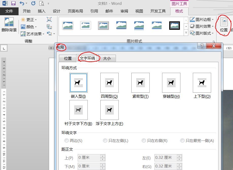Switch to the Review (审阅) ribbon tab
The height and width of the screenshot is (170, 233).
[124, 11]
